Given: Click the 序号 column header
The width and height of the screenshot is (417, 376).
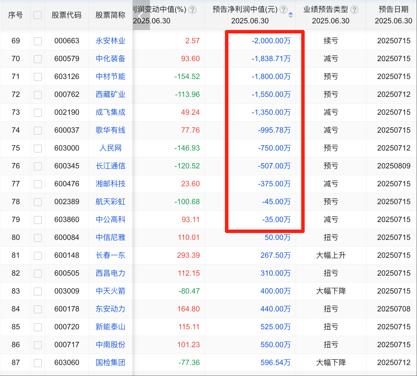Looking at the screenshot, I should point(16,15).
